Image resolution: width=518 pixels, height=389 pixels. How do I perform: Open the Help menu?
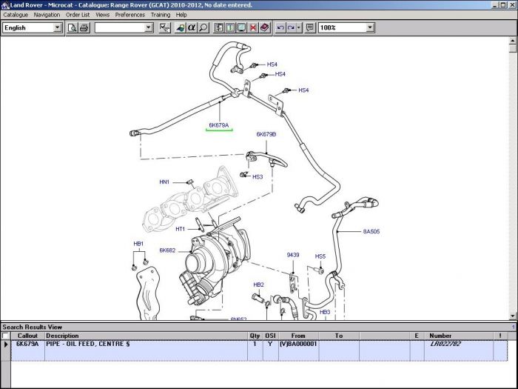[181, 15]
